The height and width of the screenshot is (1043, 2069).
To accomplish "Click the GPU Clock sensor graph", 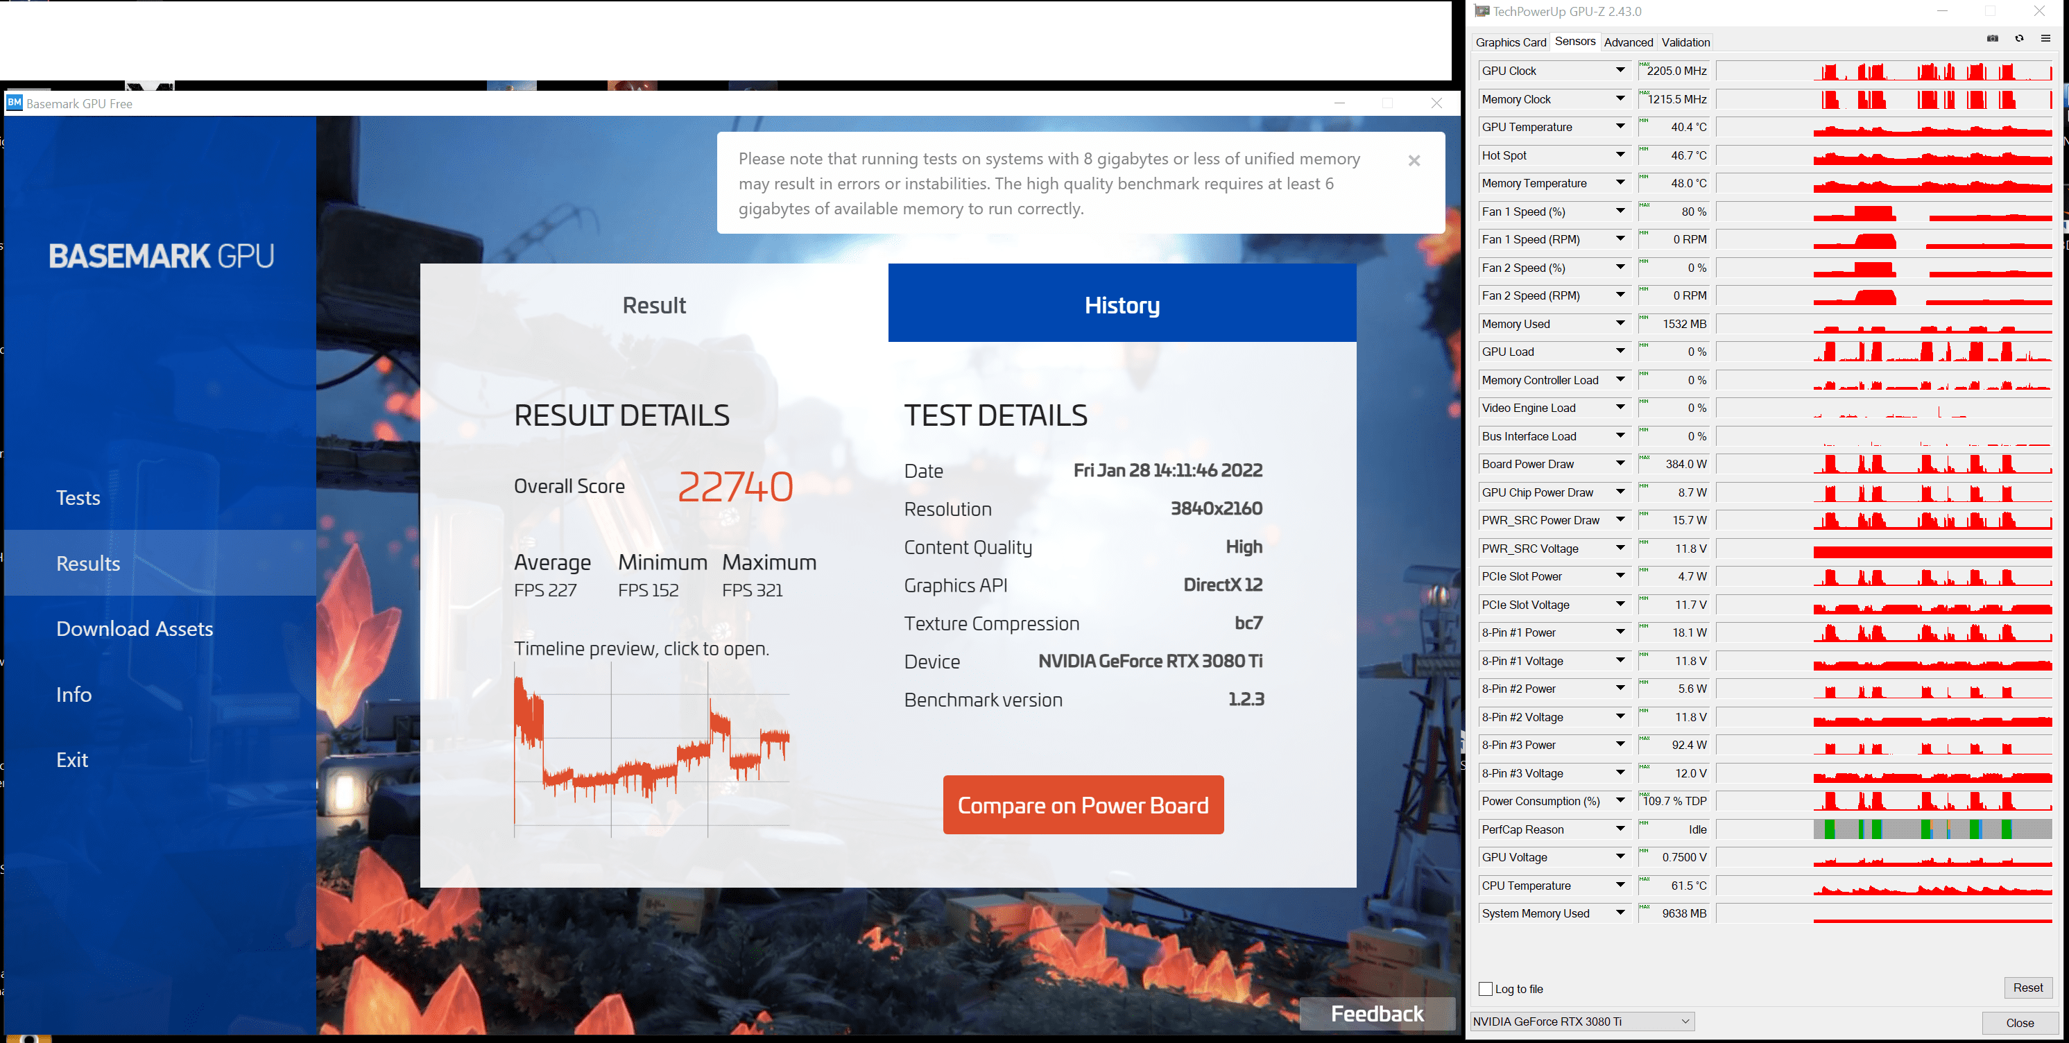I will click(1885, 71).
